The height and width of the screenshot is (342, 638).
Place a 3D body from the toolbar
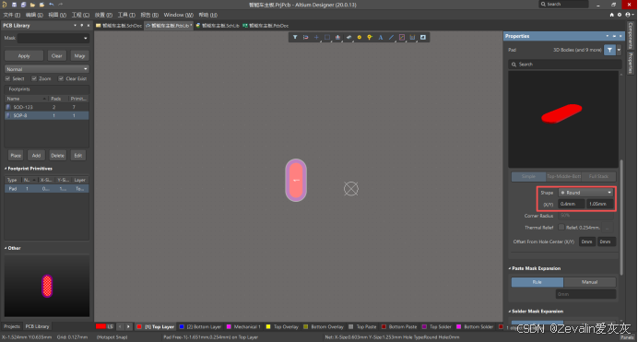click(x=349, y=37)
